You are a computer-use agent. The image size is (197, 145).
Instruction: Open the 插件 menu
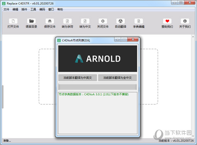click(24, 10)
